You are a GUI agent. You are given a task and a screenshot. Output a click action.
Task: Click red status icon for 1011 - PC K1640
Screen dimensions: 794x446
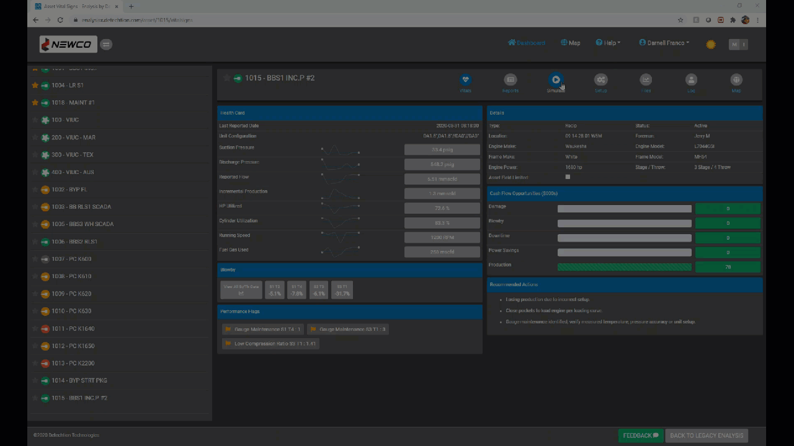(45, 329)
